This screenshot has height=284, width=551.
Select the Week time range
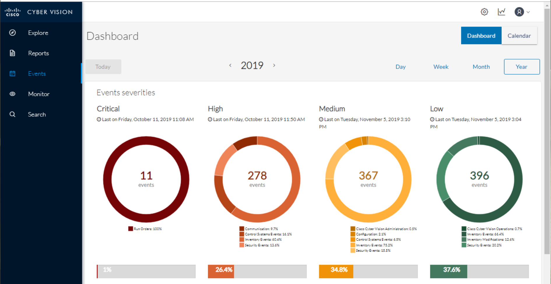click(441, 67)
